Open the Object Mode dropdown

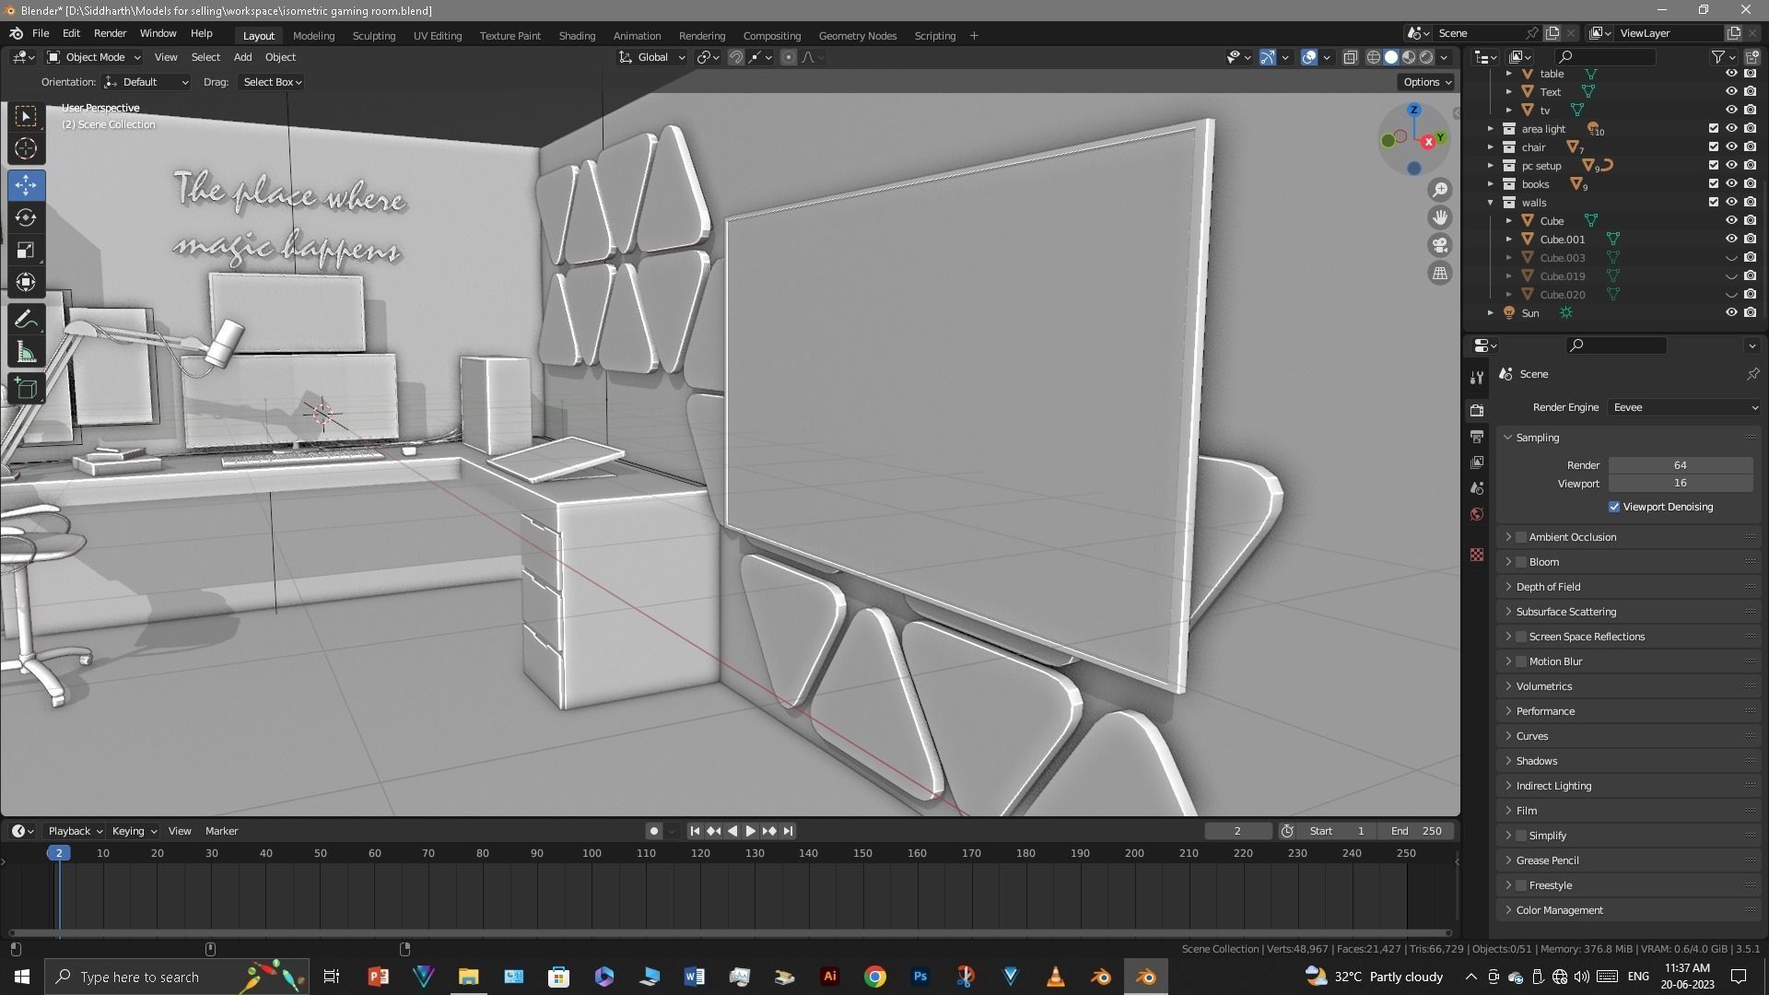(x=93, y=57)
